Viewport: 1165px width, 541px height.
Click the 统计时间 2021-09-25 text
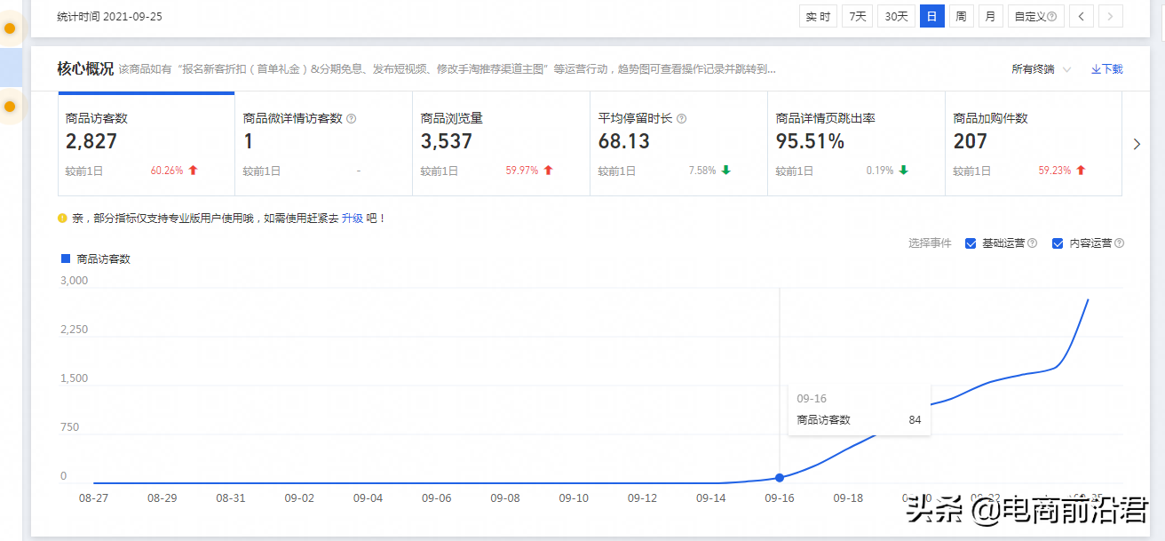coord(109,16)
